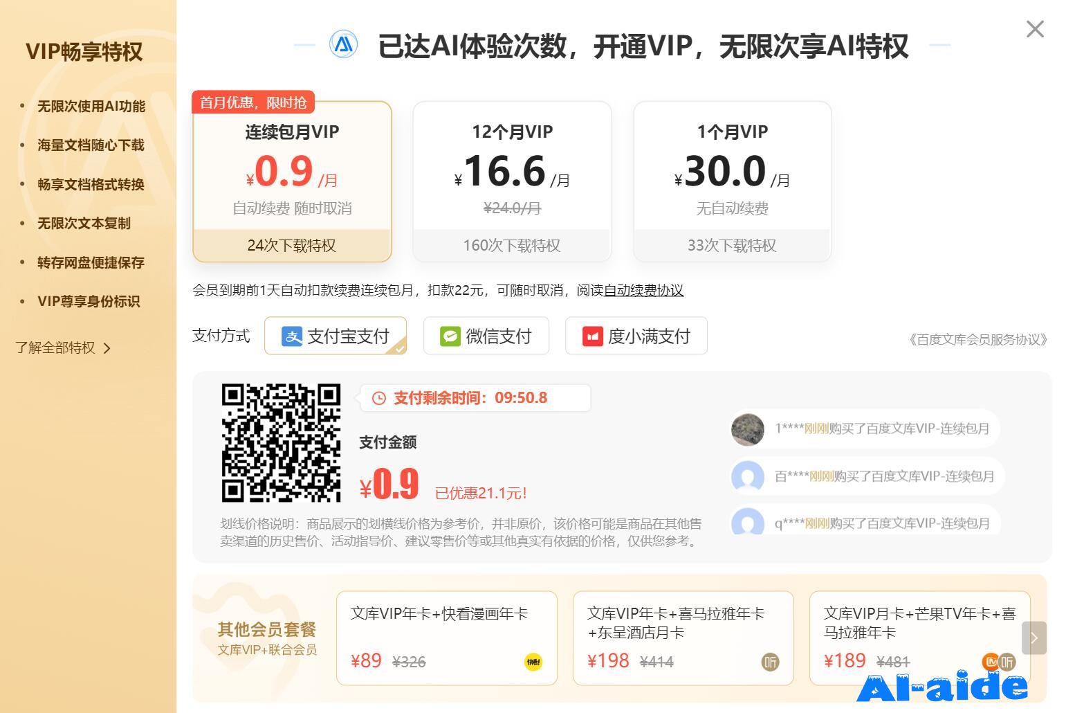Image resolution: width=1066 pixels, height=713 pixels.
Task: Choose 支付宝支付 payment method
Action: [336, 336]
